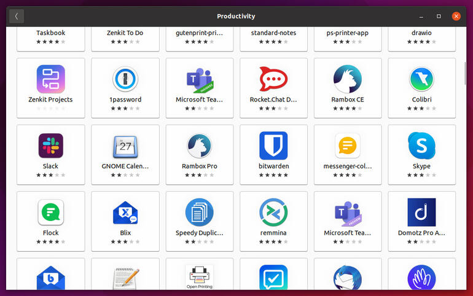Click the Slack name label
Image resolution: width=473 pixels, height=296 pixels.
50,166
